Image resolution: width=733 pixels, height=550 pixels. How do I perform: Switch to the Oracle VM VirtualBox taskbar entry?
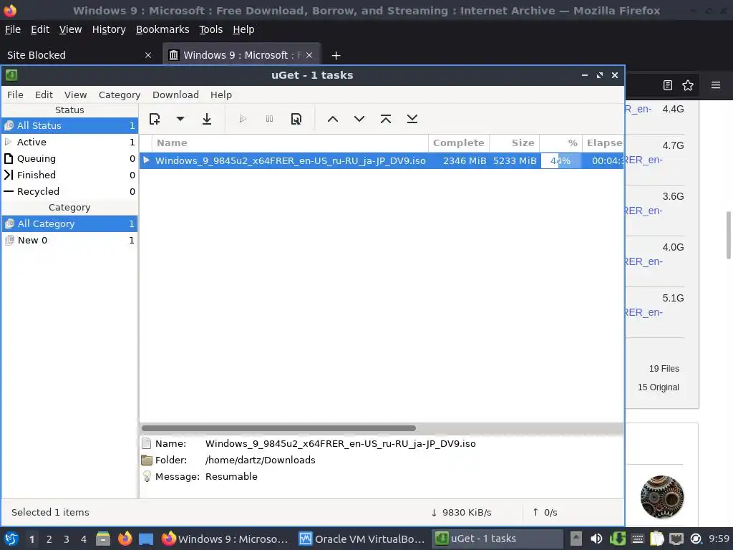tap(362, 539)
